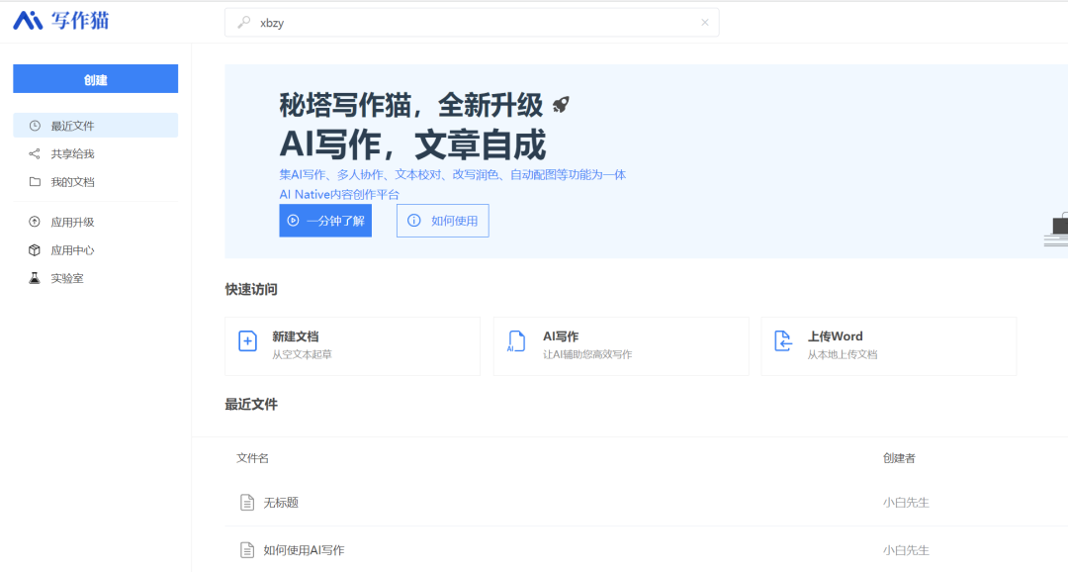
Task: Click creator 小白先生 in the 如何使用AI写作 row
Action: click(906, 550)
